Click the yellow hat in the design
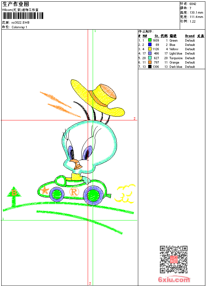Image resolution: width=206 pixels, height=286 pixels. click(x=98, y=98)
